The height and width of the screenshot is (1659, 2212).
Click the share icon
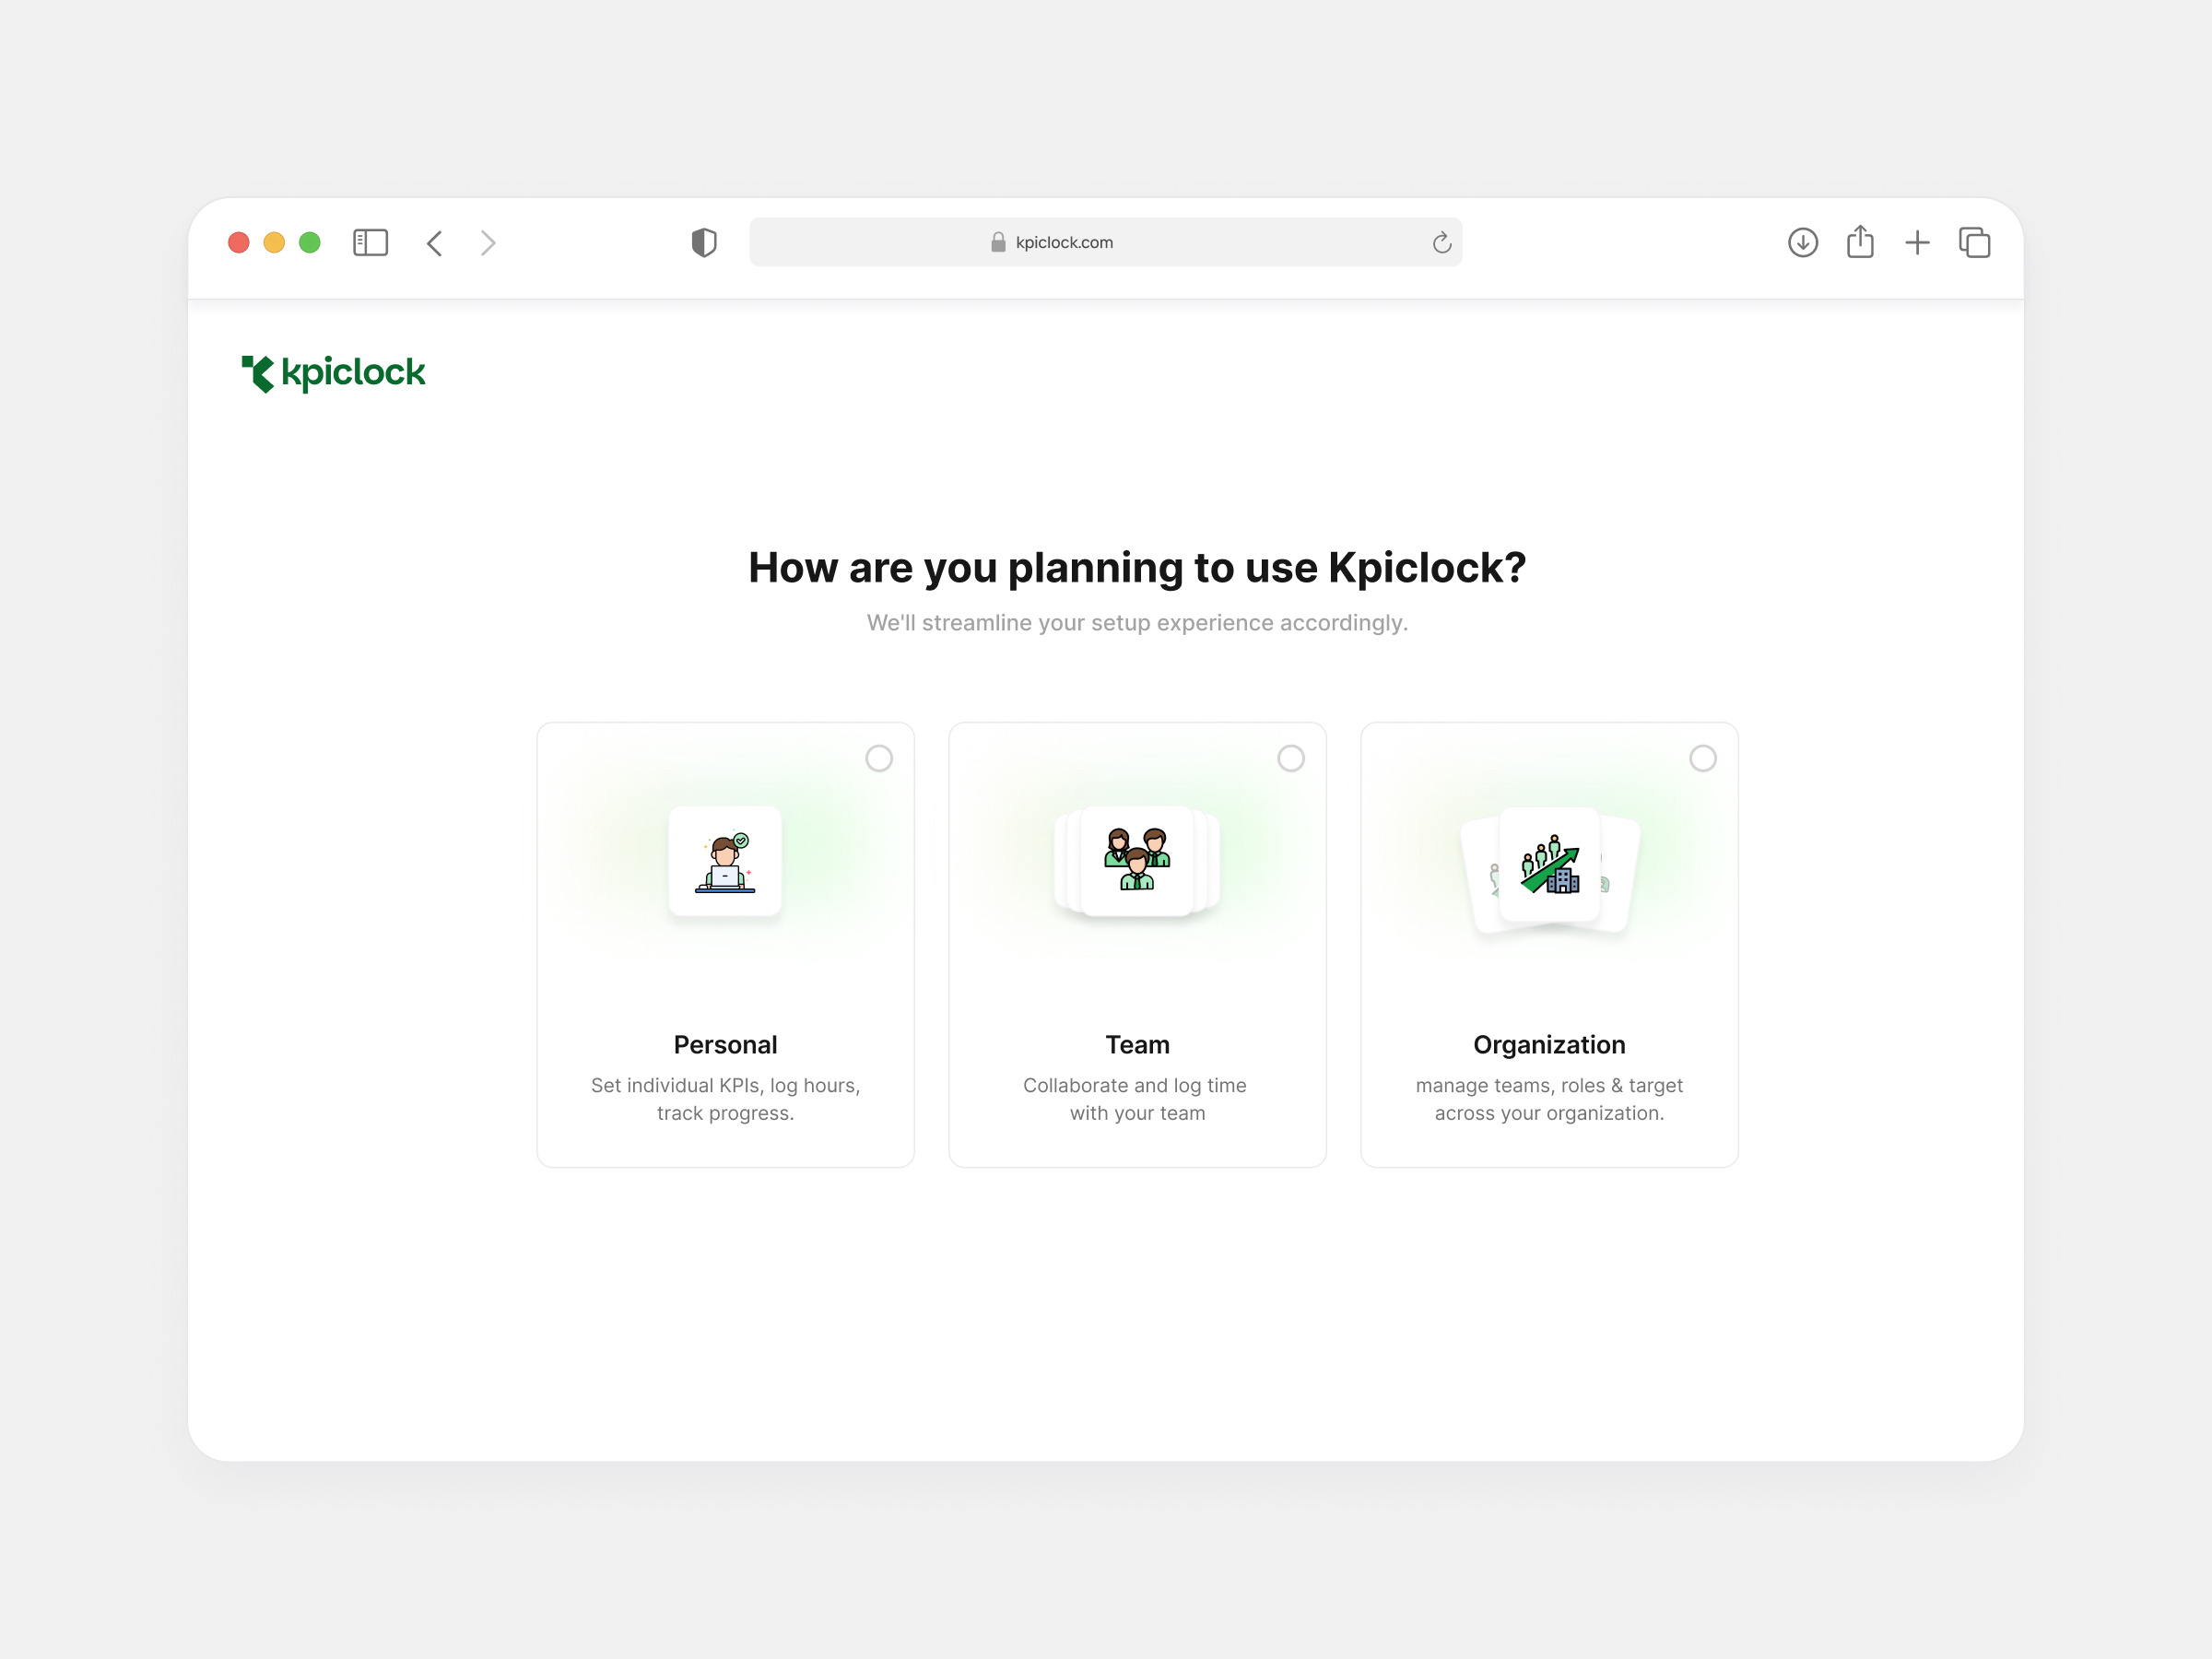click(x=1860, y=242)
